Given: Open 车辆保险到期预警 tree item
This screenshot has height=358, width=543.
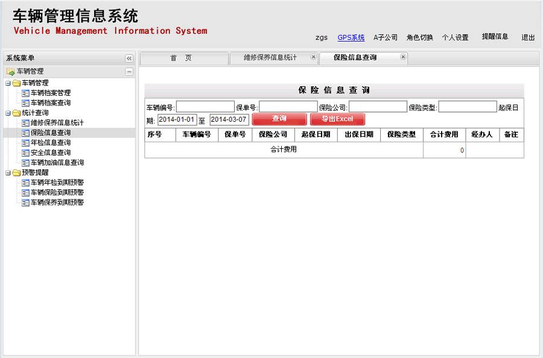Looking at the screenshot, I should tap(57, 192).
